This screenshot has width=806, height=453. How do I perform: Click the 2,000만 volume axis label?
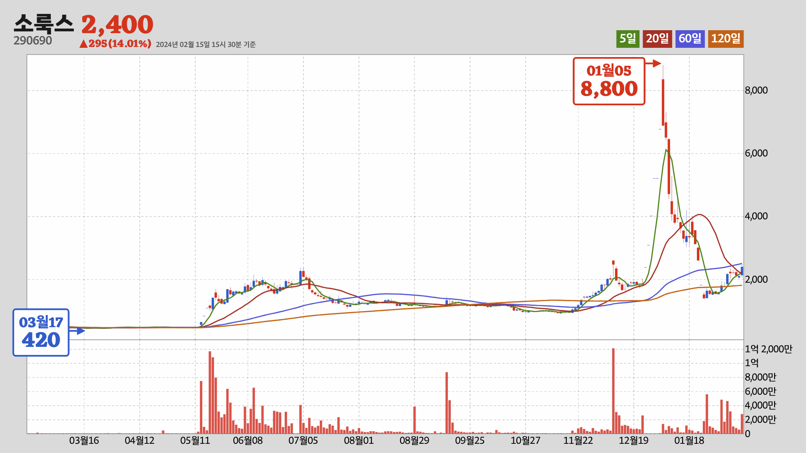(x=761, y=419)
